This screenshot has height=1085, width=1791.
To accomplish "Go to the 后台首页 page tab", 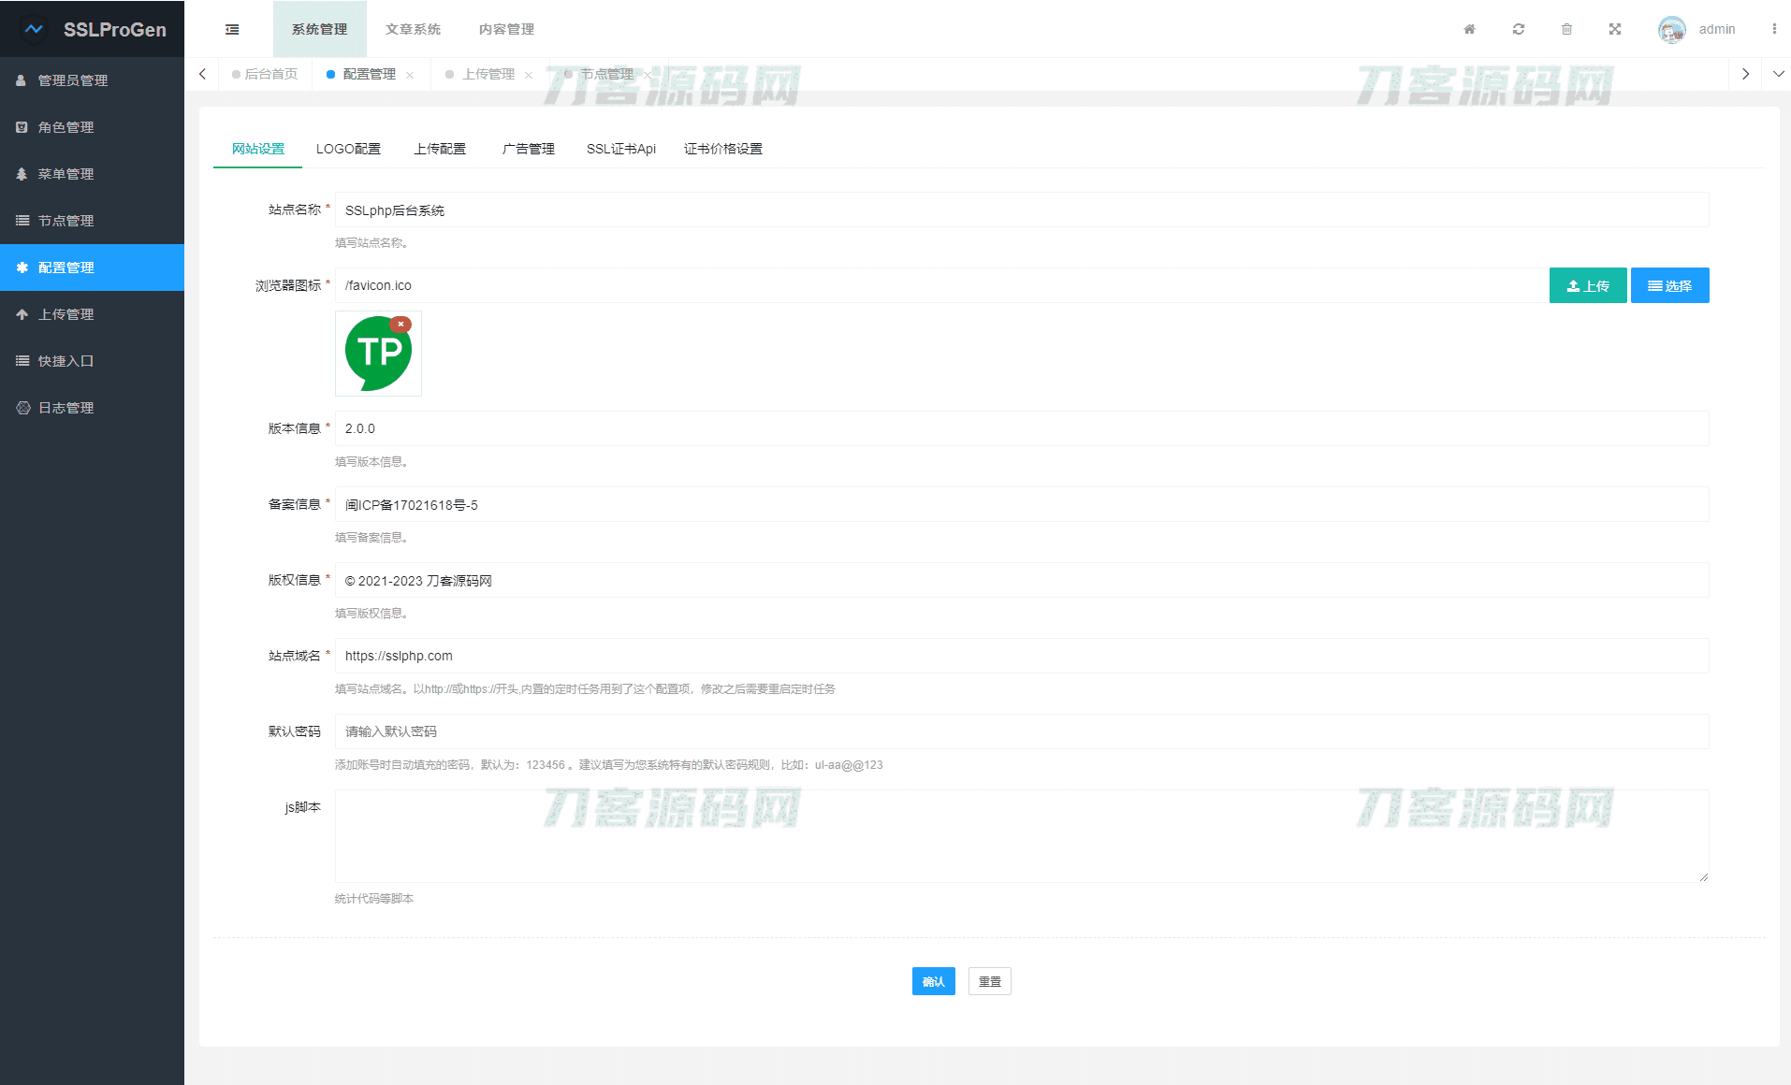I will [x=265, y=74].
